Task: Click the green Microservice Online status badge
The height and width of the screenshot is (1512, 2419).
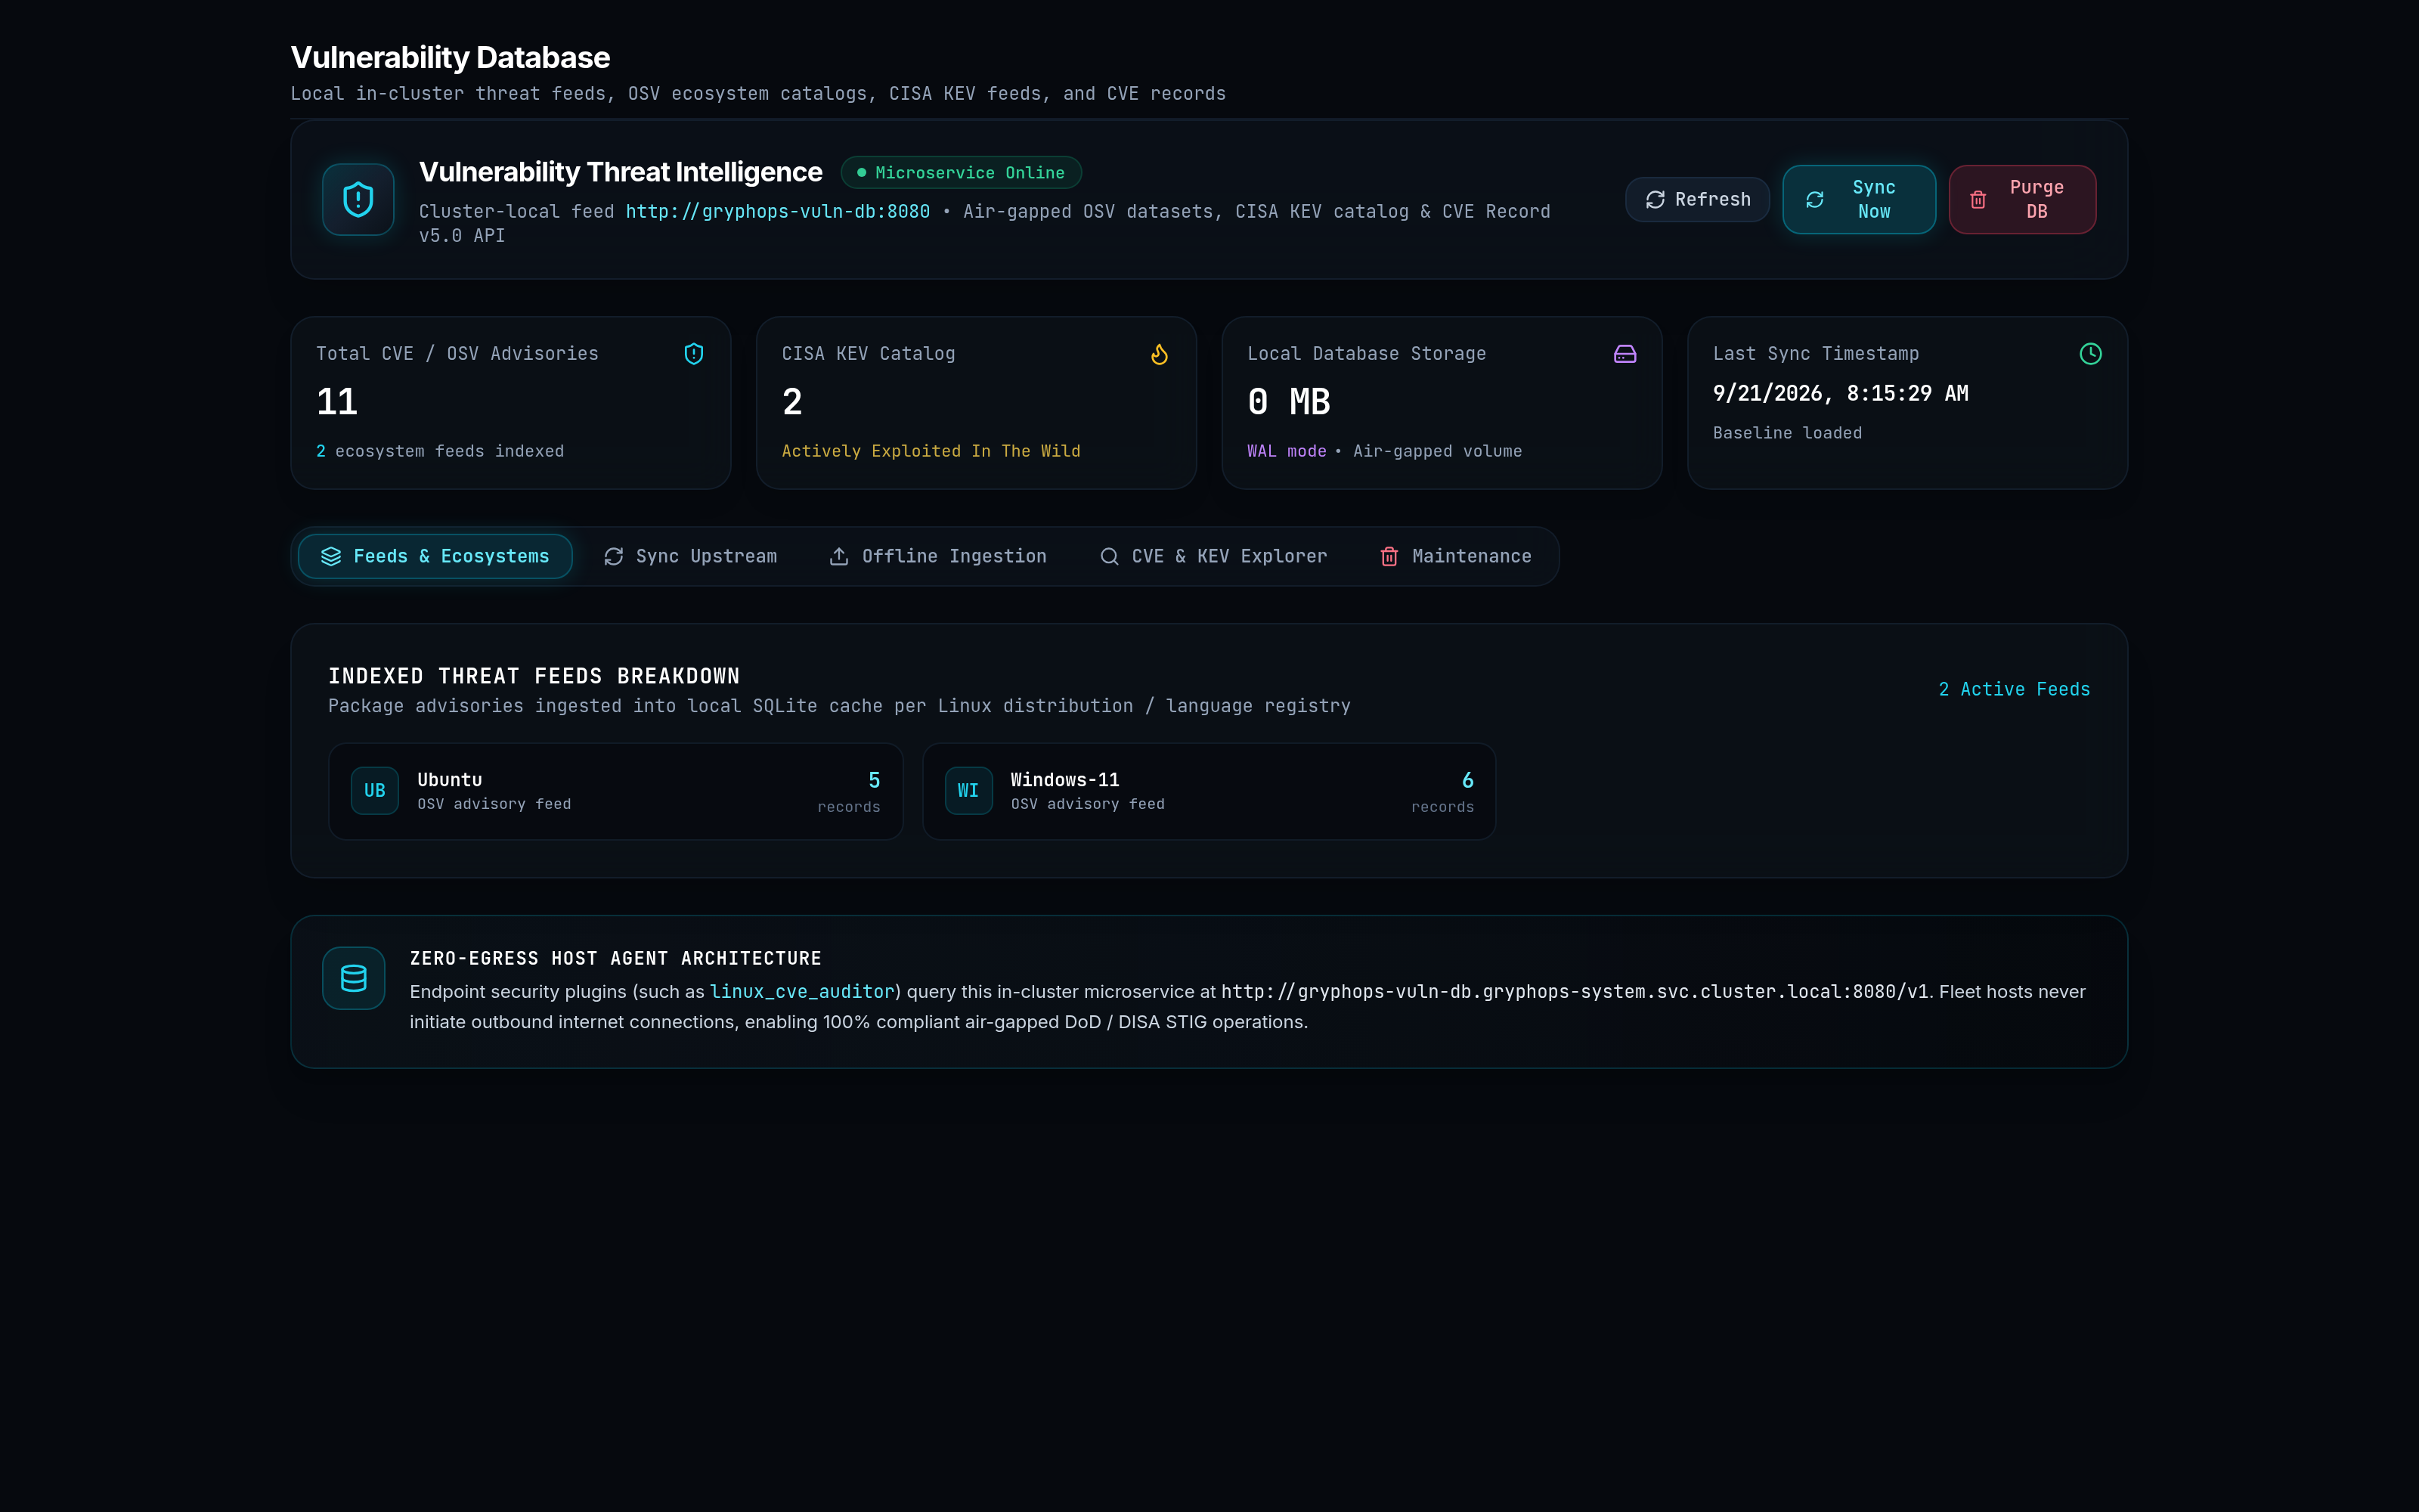Action: (961, 173)
